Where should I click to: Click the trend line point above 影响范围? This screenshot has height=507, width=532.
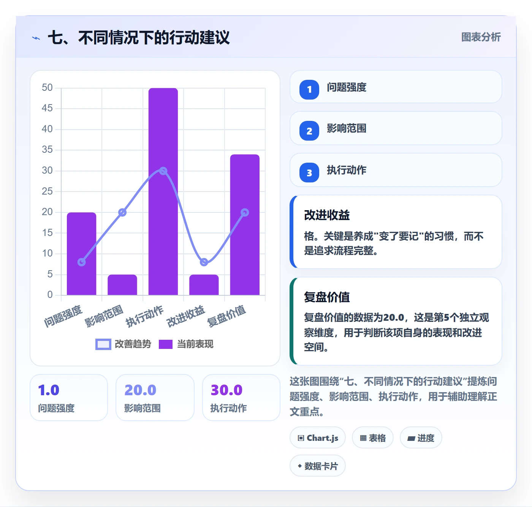click(122, 212)
